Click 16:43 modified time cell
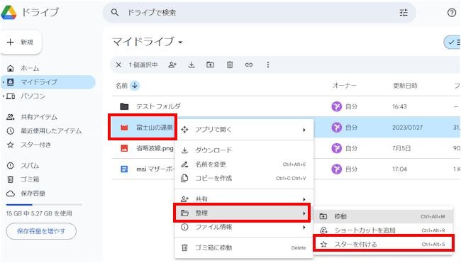461x263 pixels. (399, 106)
